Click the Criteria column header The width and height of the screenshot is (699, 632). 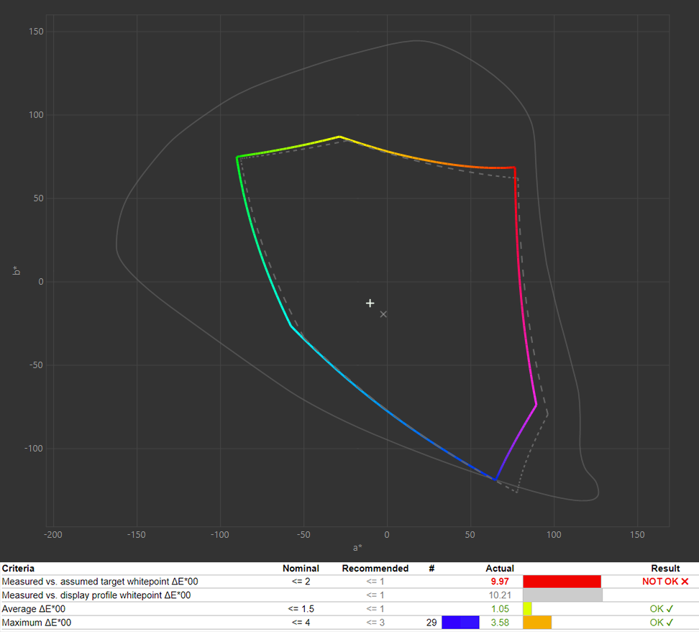(18, 568)
